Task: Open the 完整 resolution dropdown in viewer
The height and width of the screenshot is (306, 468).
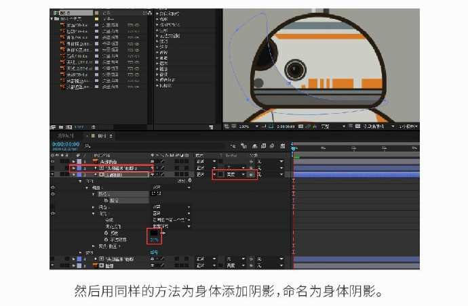Action: (x=333, y=127)
